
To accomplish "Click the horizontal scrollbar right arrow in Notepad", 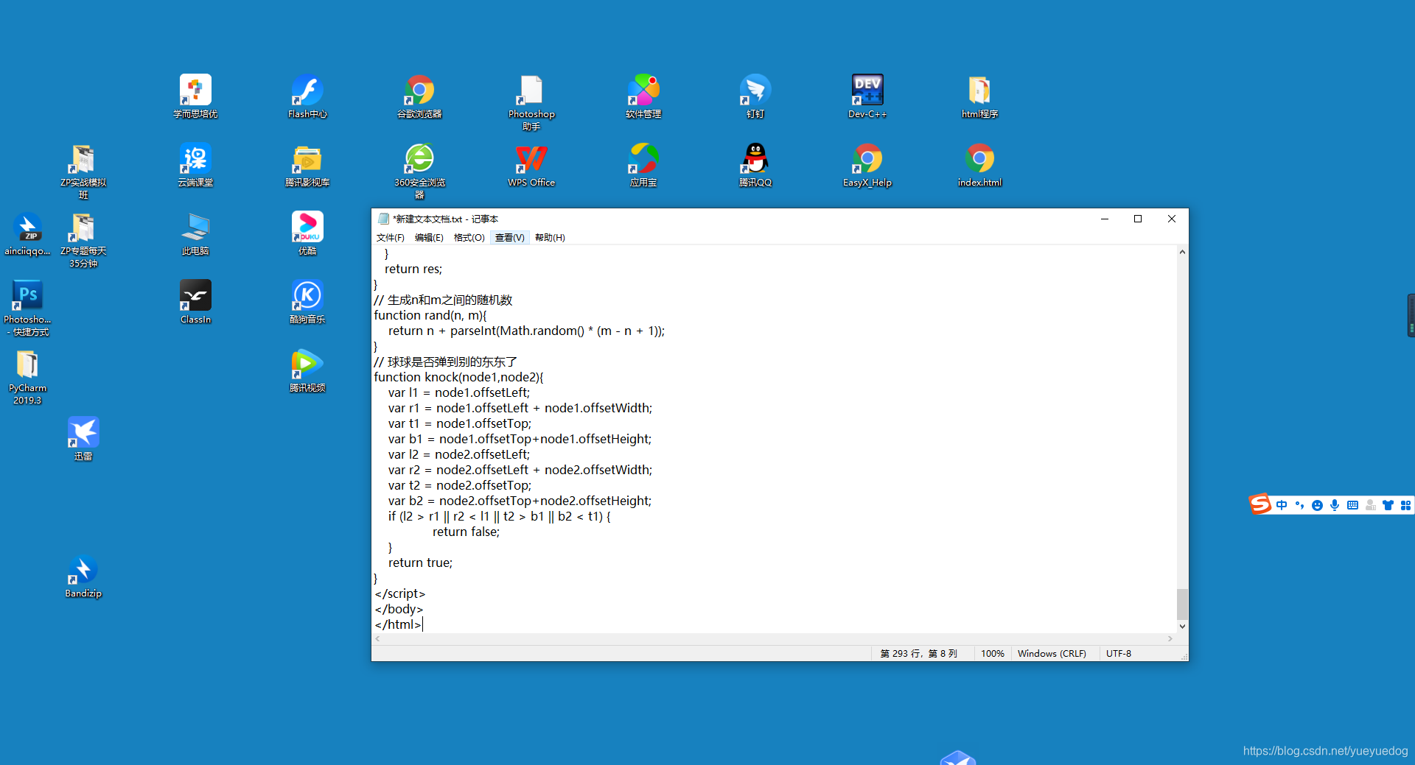I will (1170, 639).
